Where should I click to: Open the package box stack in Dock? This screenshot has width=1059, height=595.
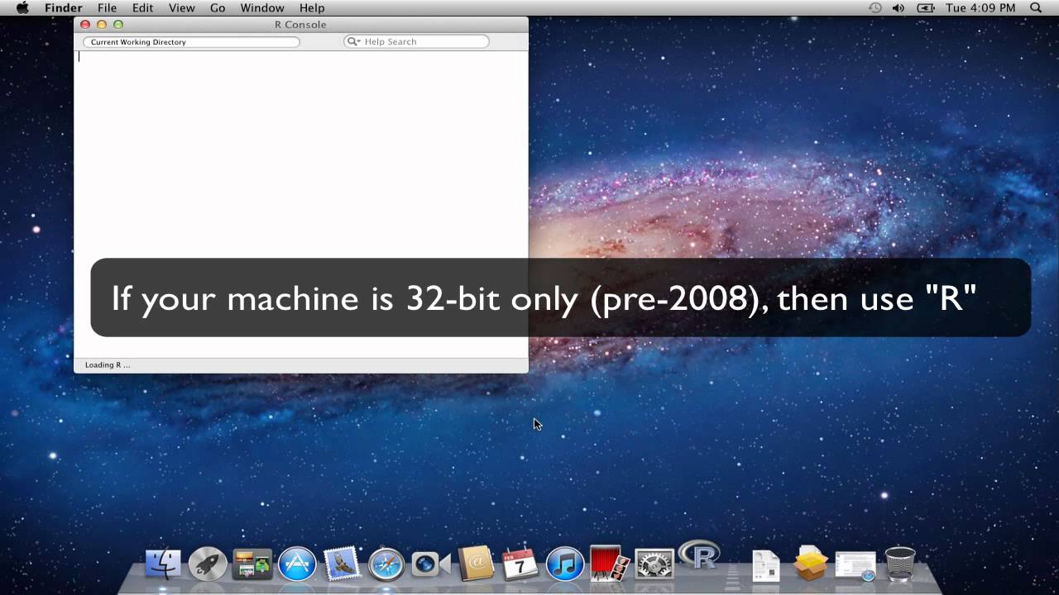coord(811,564)
